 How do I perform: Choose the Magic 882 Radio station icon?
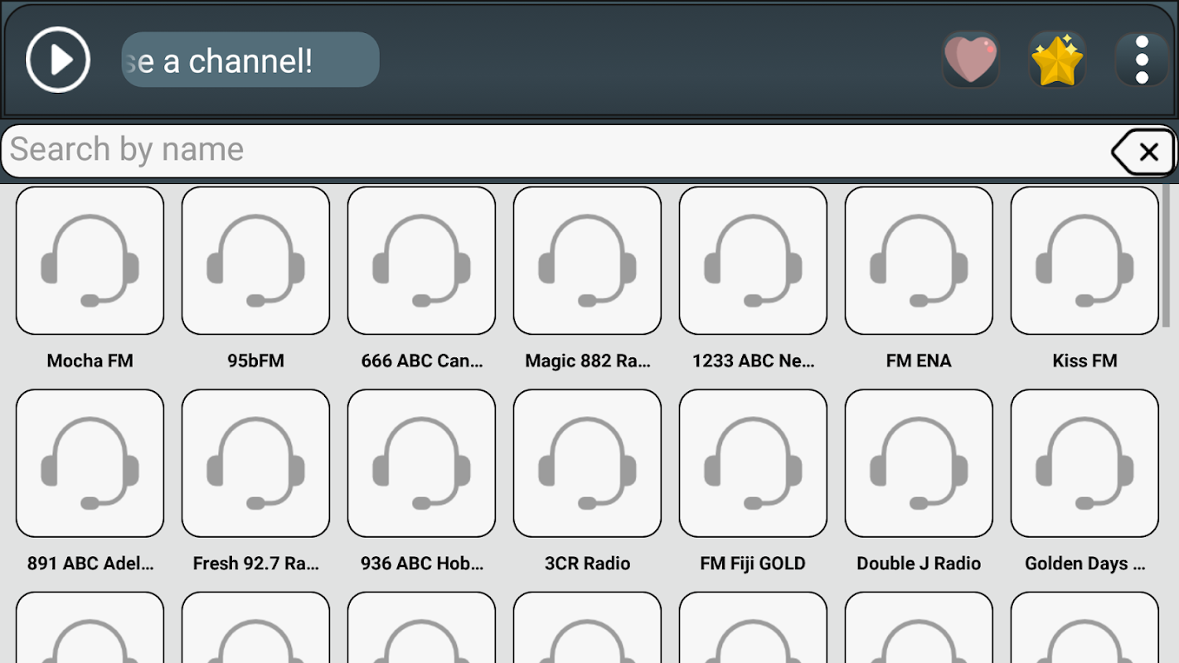[588, 260]
